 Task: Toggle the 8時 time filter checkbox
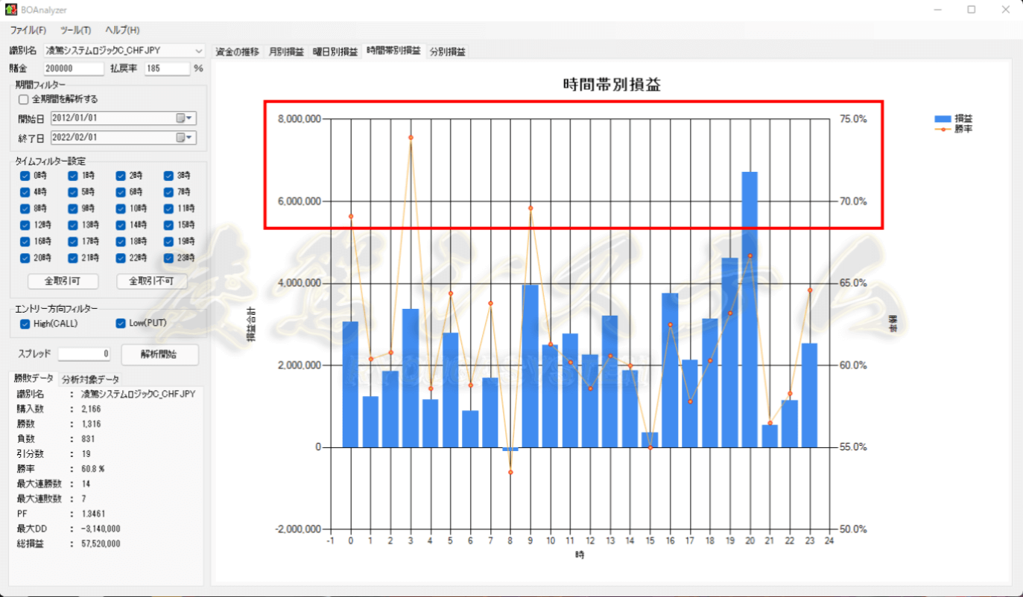(25, 208)
